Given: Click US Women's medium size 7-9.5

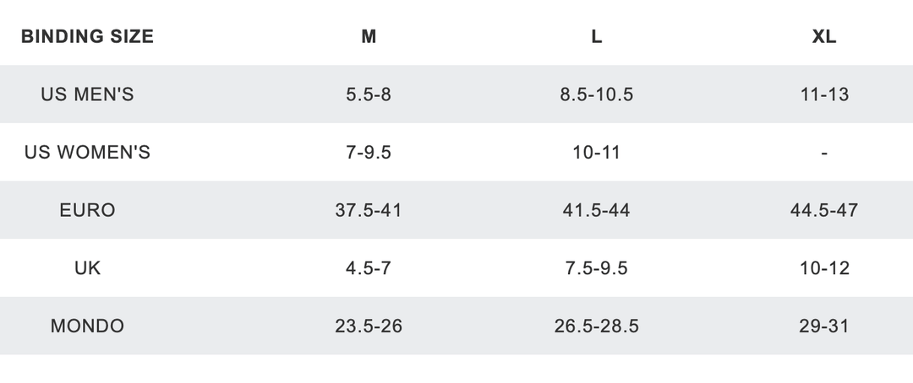Looking at the screenshot, I should (369, 153).
